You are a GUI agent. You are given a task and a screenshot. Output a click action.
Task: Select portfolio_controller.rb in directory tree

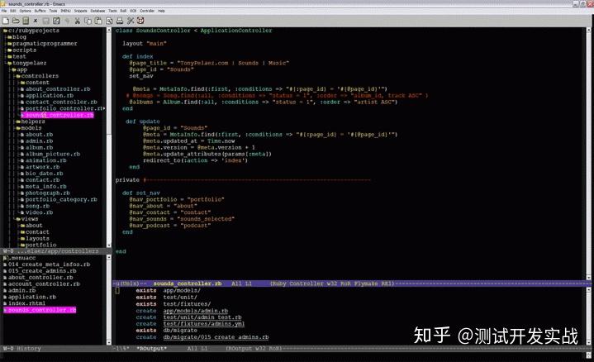[x=64, y=108]
